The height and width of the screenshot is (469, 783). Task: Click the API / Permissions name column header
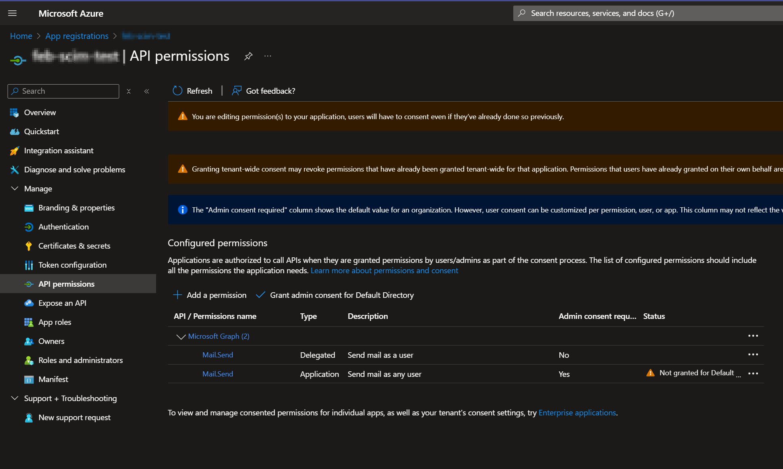click(215, 316)
